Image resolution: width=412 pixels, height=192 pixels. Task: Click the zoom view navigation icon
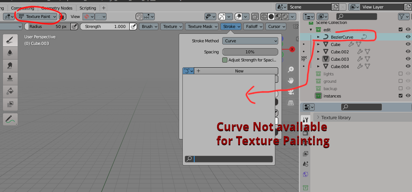point(291,70)
